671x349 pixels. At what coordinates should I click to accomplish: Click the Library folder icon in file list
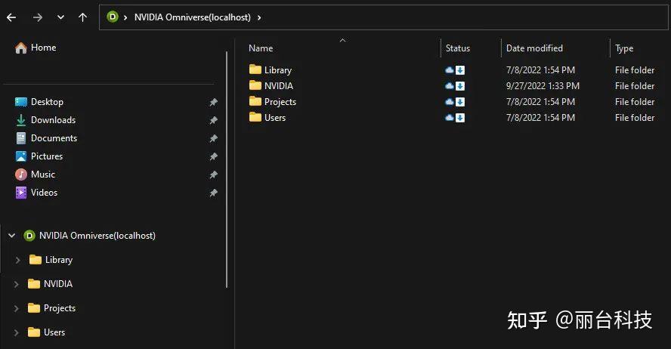255,70
